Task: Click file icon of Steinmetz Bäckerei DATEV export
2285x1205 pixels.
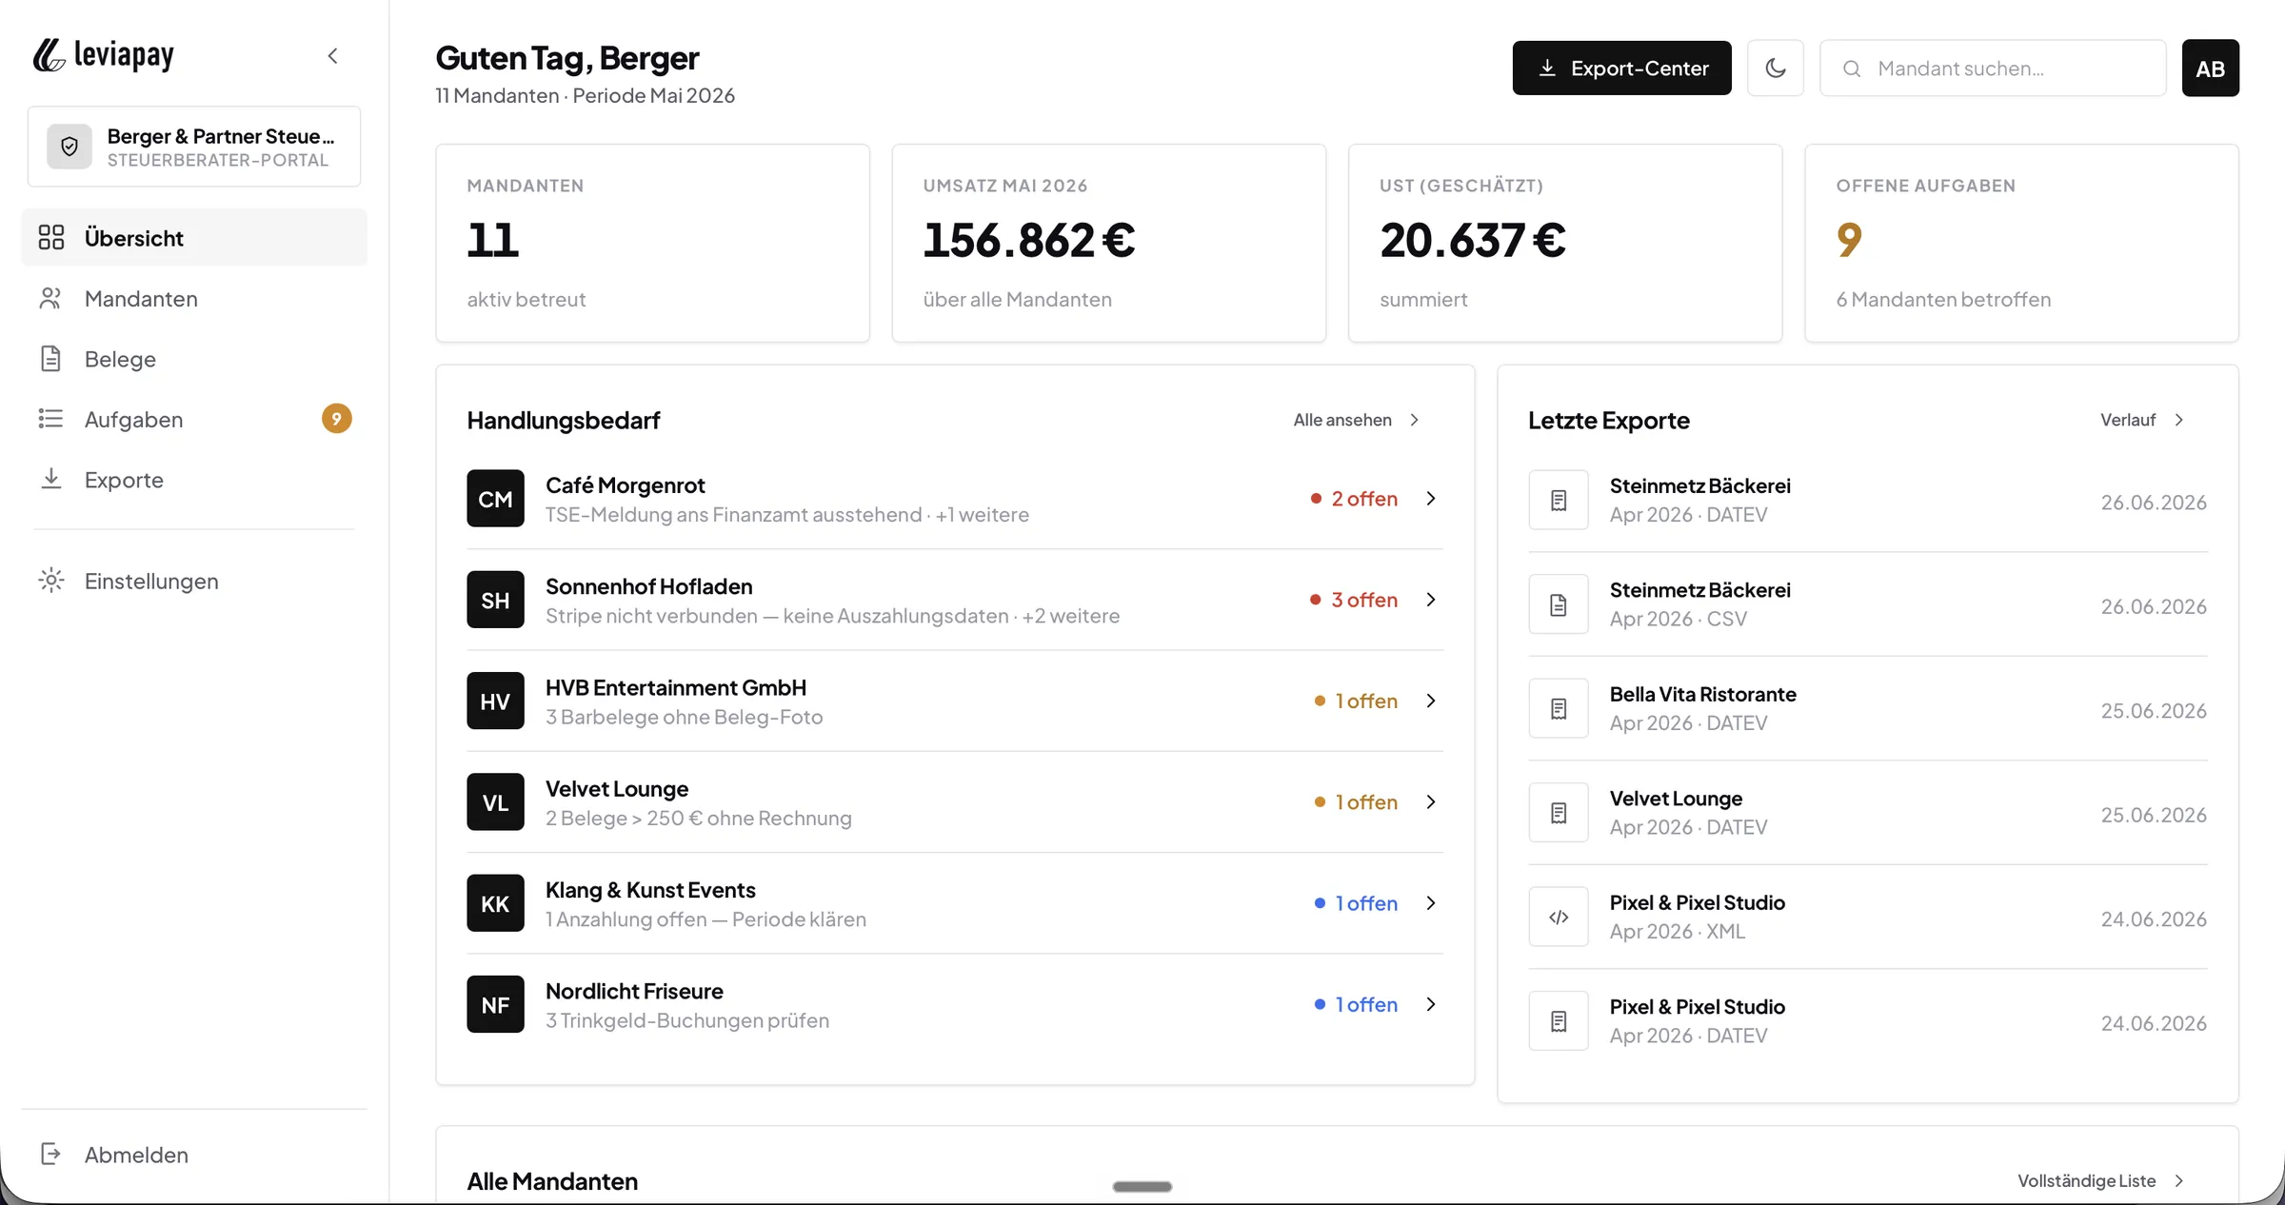Action: pos(1559,500)
